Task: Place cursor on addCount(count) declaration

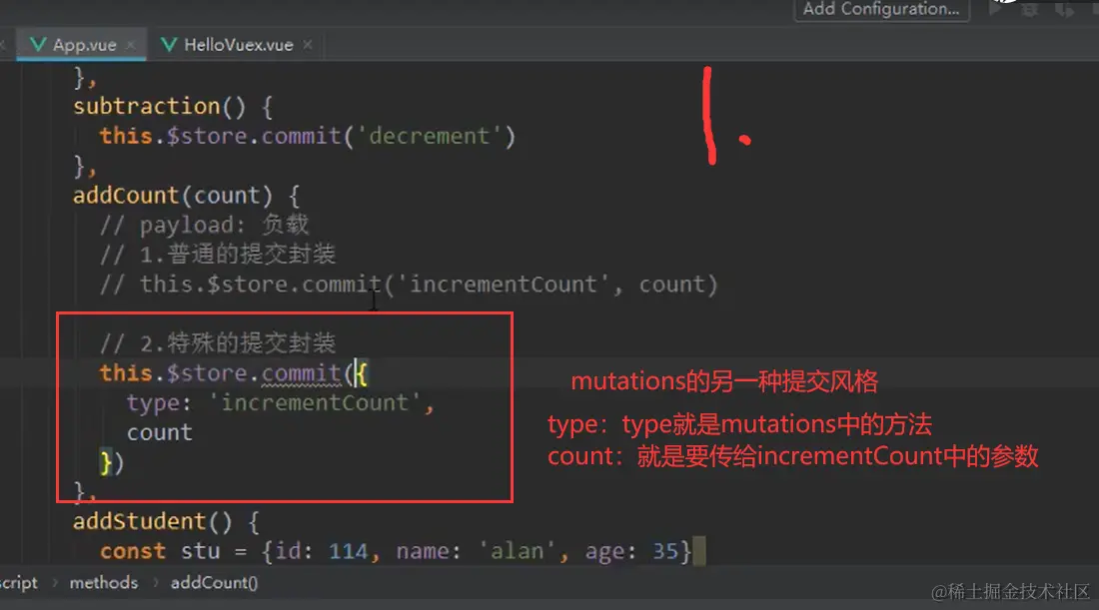Action: click(x=187, y=196)
